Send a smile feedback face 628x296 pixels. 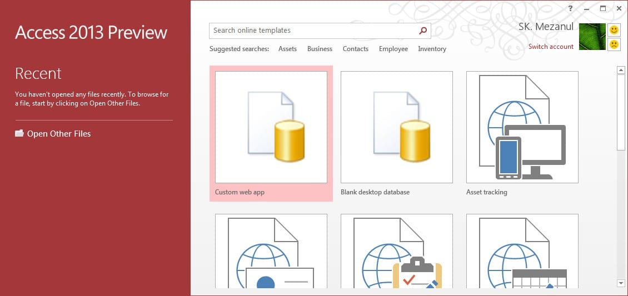coord(614,30)
